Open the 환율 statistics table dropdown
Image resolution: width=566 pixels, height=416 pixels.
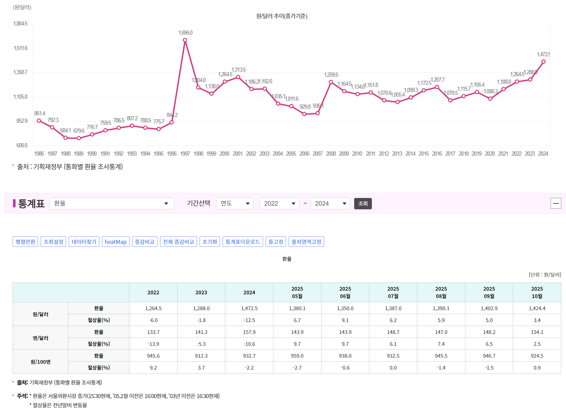click(x=112, y=204)
